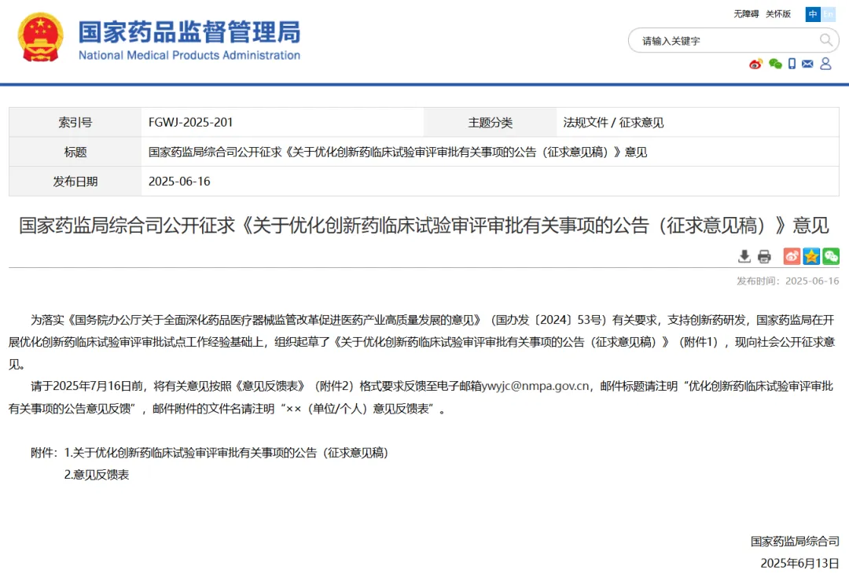
Task: Open the 关怀版 care mode link
Action: (x=777, y=14)
